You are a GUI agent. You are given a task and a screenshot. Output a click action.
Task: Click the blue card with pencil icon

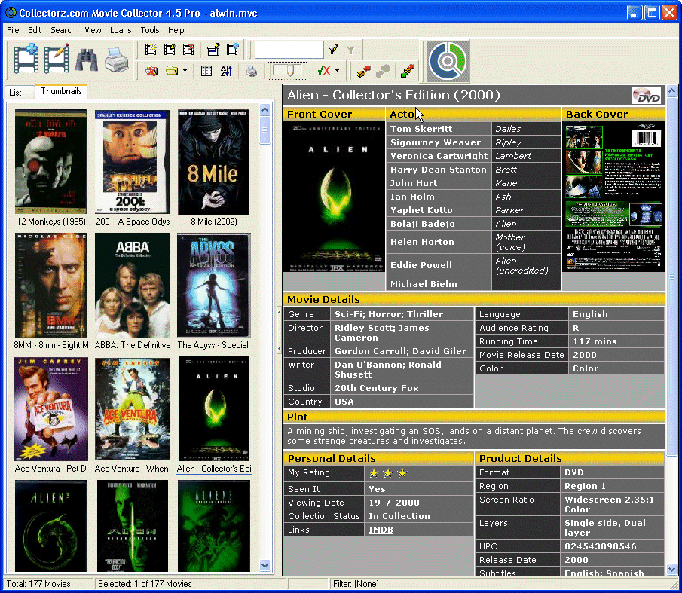point(213,49)
